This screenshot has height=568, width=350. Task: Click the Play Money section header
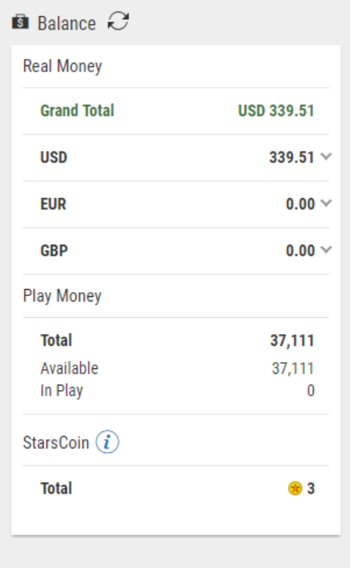pyautogui.click(x=62, y=296)
